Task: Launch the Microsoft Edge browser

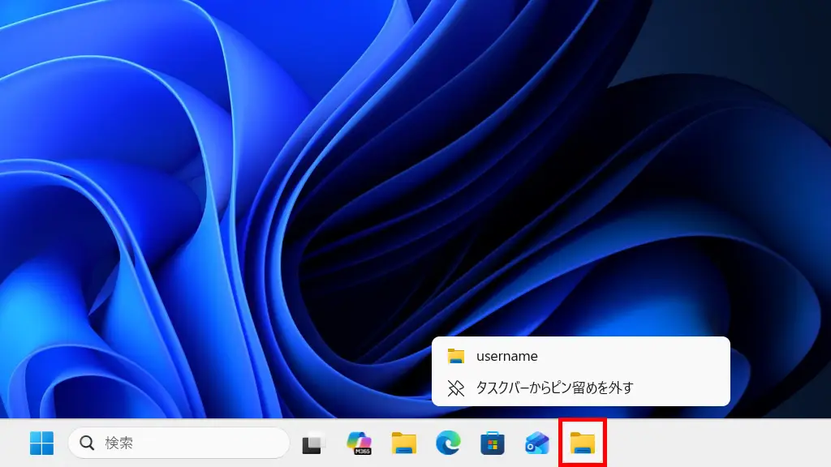Action: click(448, 443)
